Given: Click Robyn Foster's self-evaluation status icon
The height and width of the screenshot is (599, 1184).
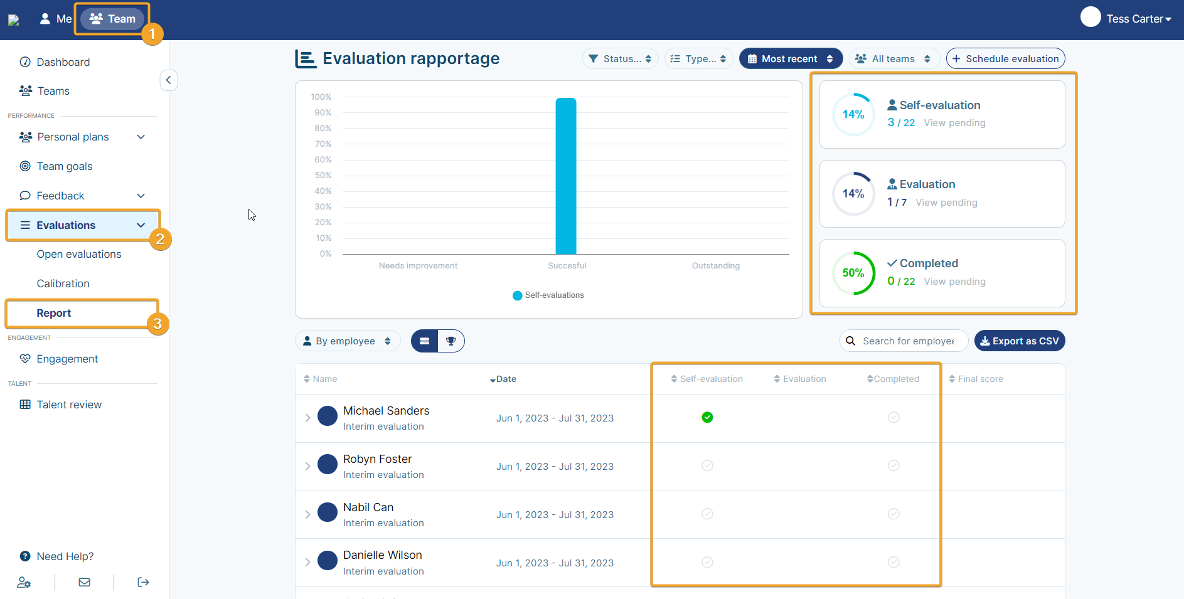Looking at the screenshot, I should tap(707, 465).
